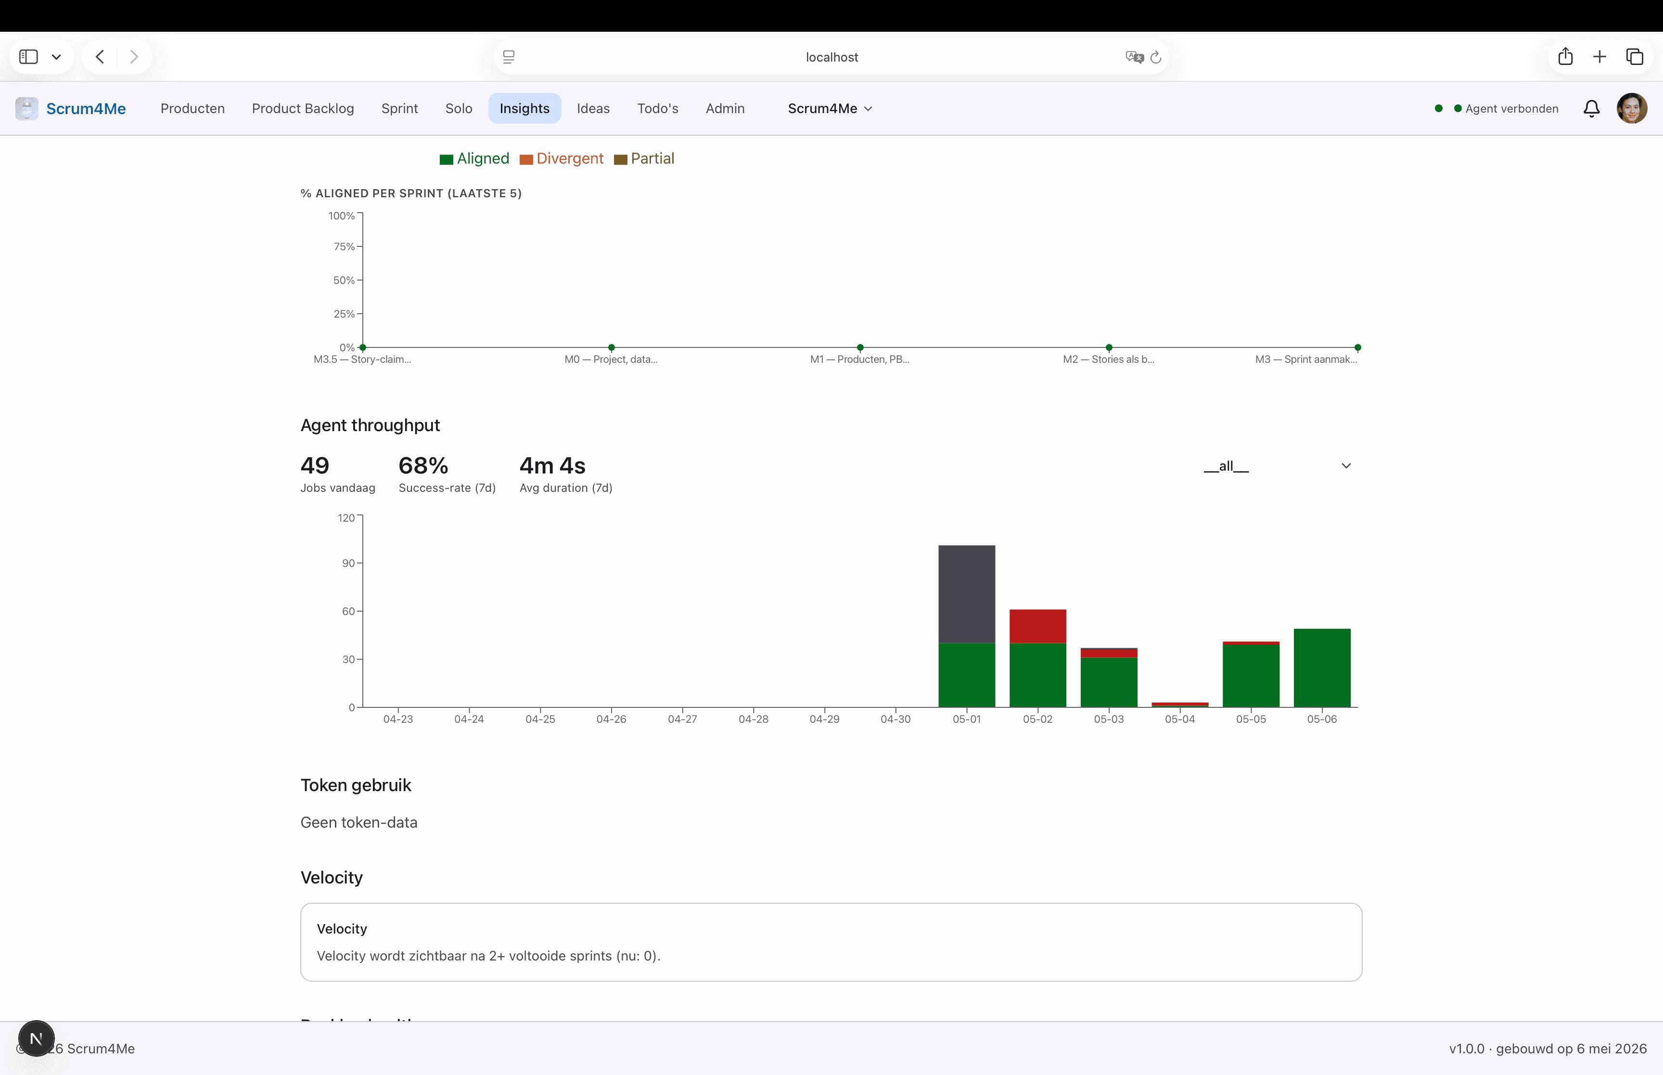Click the 'Geen token-data' text
This screenshot has height=1075, width=1663.
coord(358,822)
